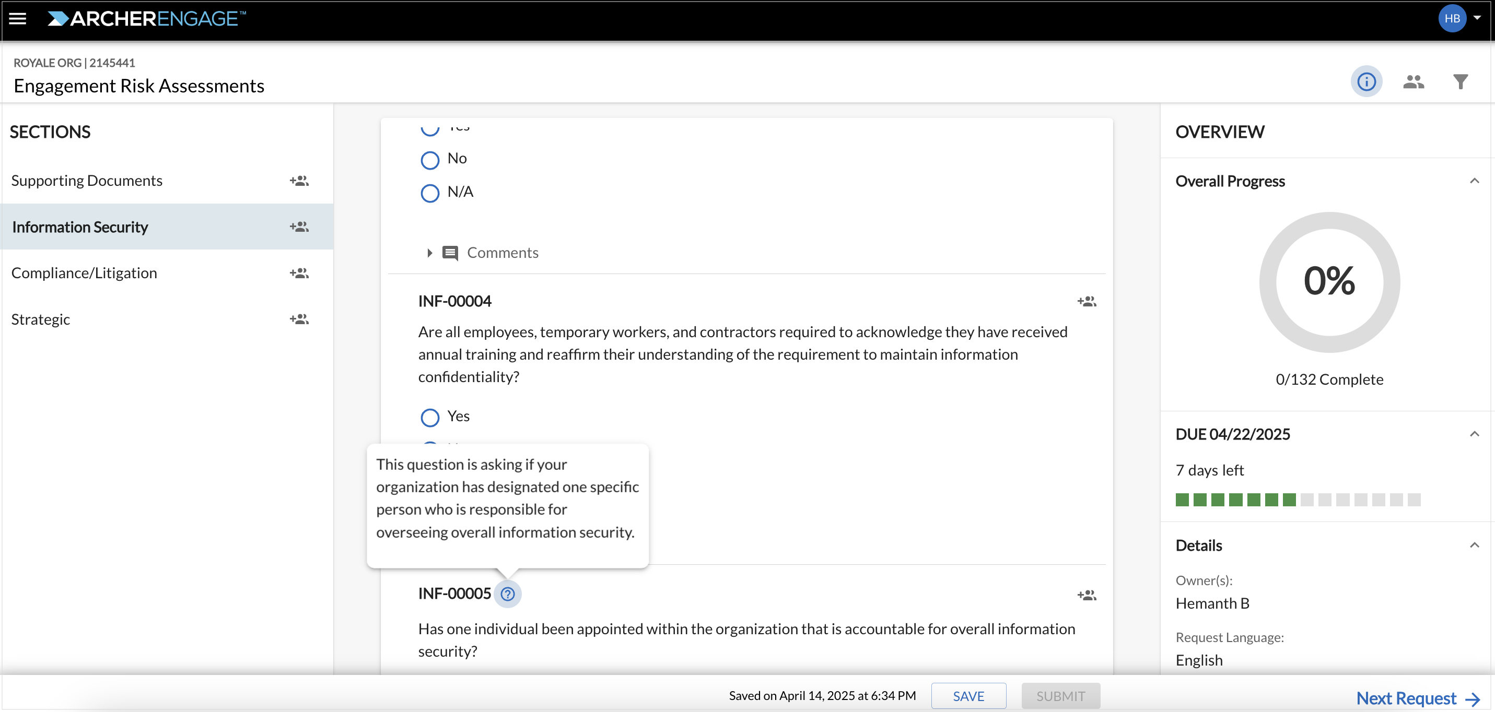1495x712 pixels.
Task: Expand the Comments section
Action: 429,252
